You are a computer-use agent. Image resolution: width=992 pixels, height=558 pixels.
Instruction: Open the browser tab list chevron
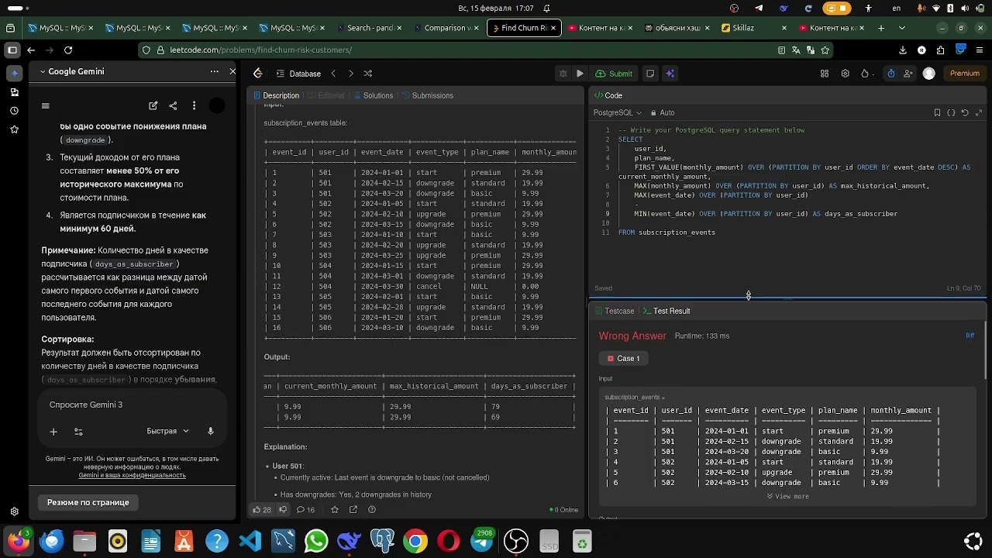(901, 28)
